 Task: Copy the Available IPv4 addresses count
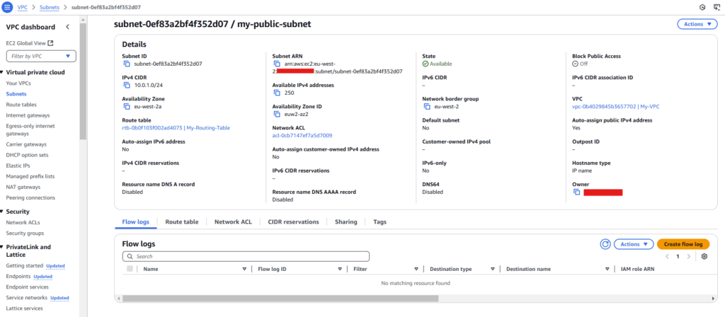click(277, 93)
